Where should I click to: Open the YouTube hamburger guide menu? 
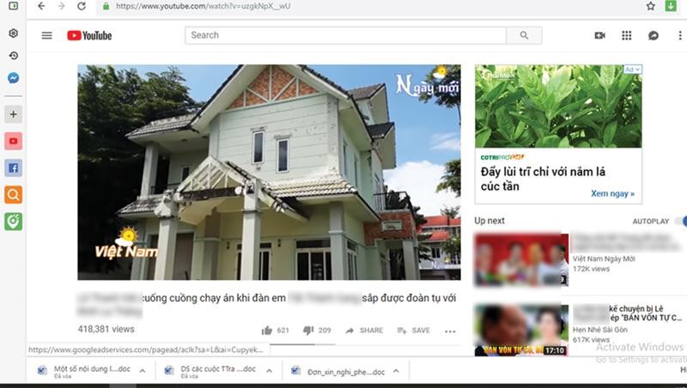tap(47, 35)
